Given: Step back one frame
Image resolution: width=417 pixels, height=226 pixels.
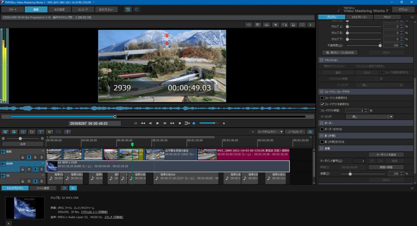Looking at the screenshot, I should (150, 123).
